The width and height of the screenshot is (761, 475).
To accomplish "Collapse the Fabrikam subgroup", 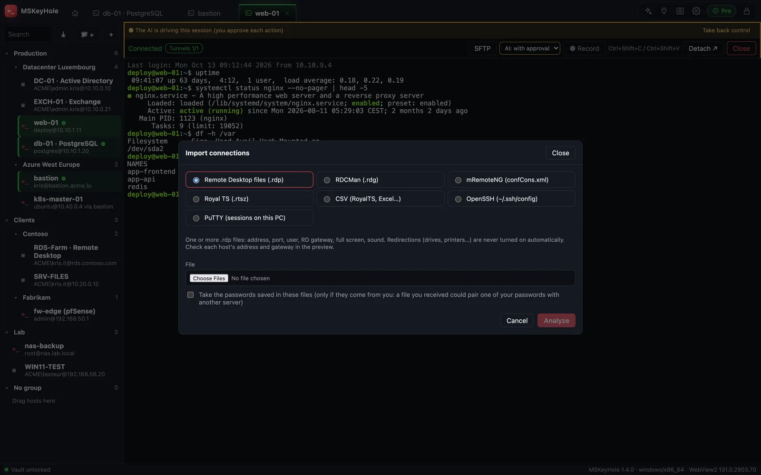I will click(16, 298).
